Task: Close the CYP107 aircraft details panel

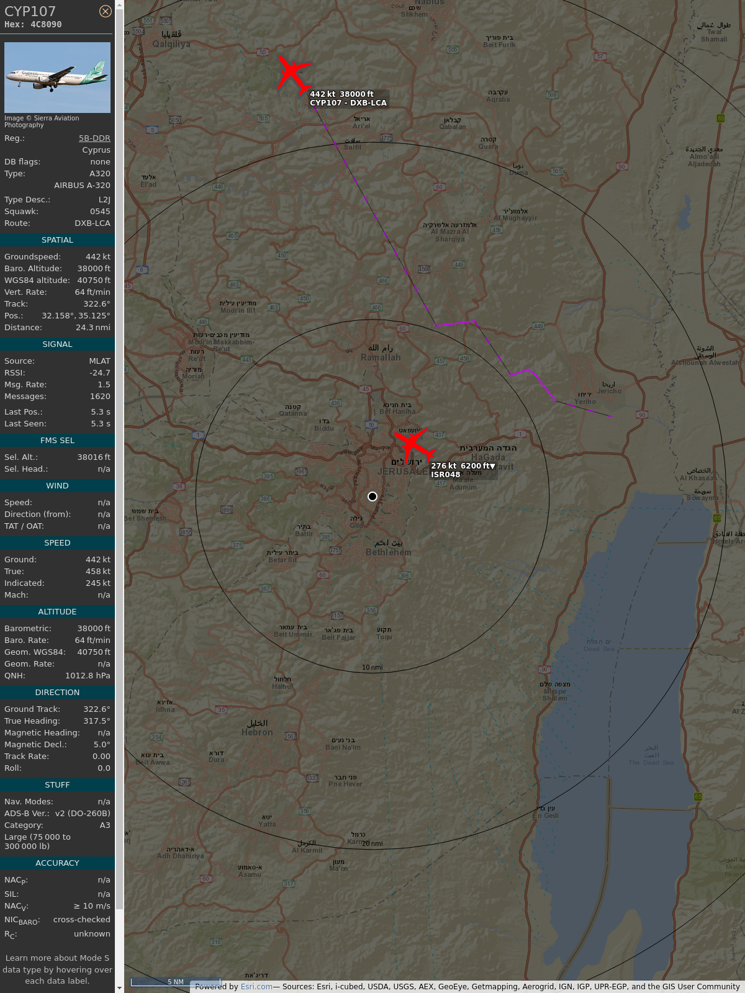Action: [x=106, y=11]
